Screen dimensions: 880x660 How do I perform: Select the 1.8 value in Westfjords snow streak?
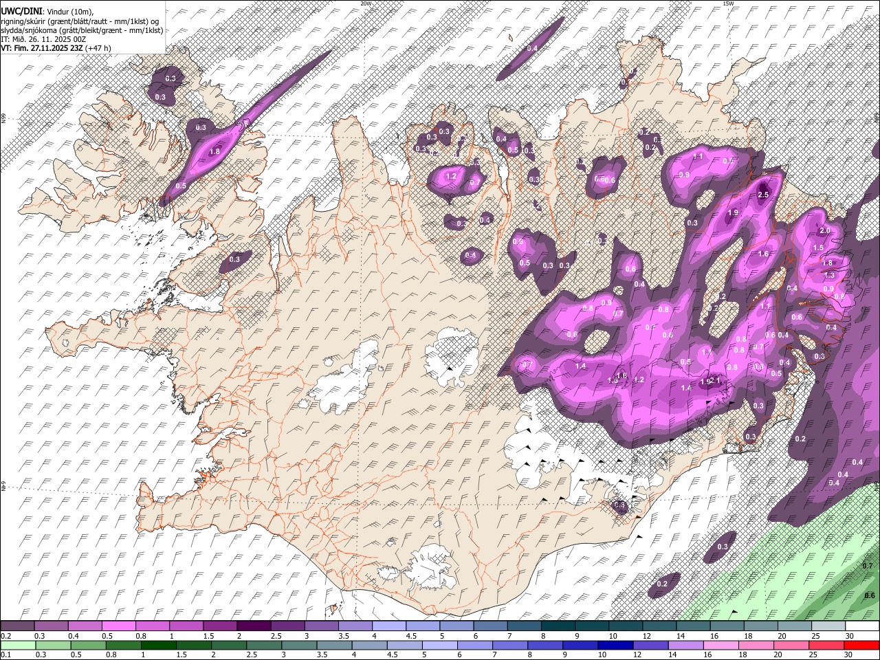(x=214, y=151)
